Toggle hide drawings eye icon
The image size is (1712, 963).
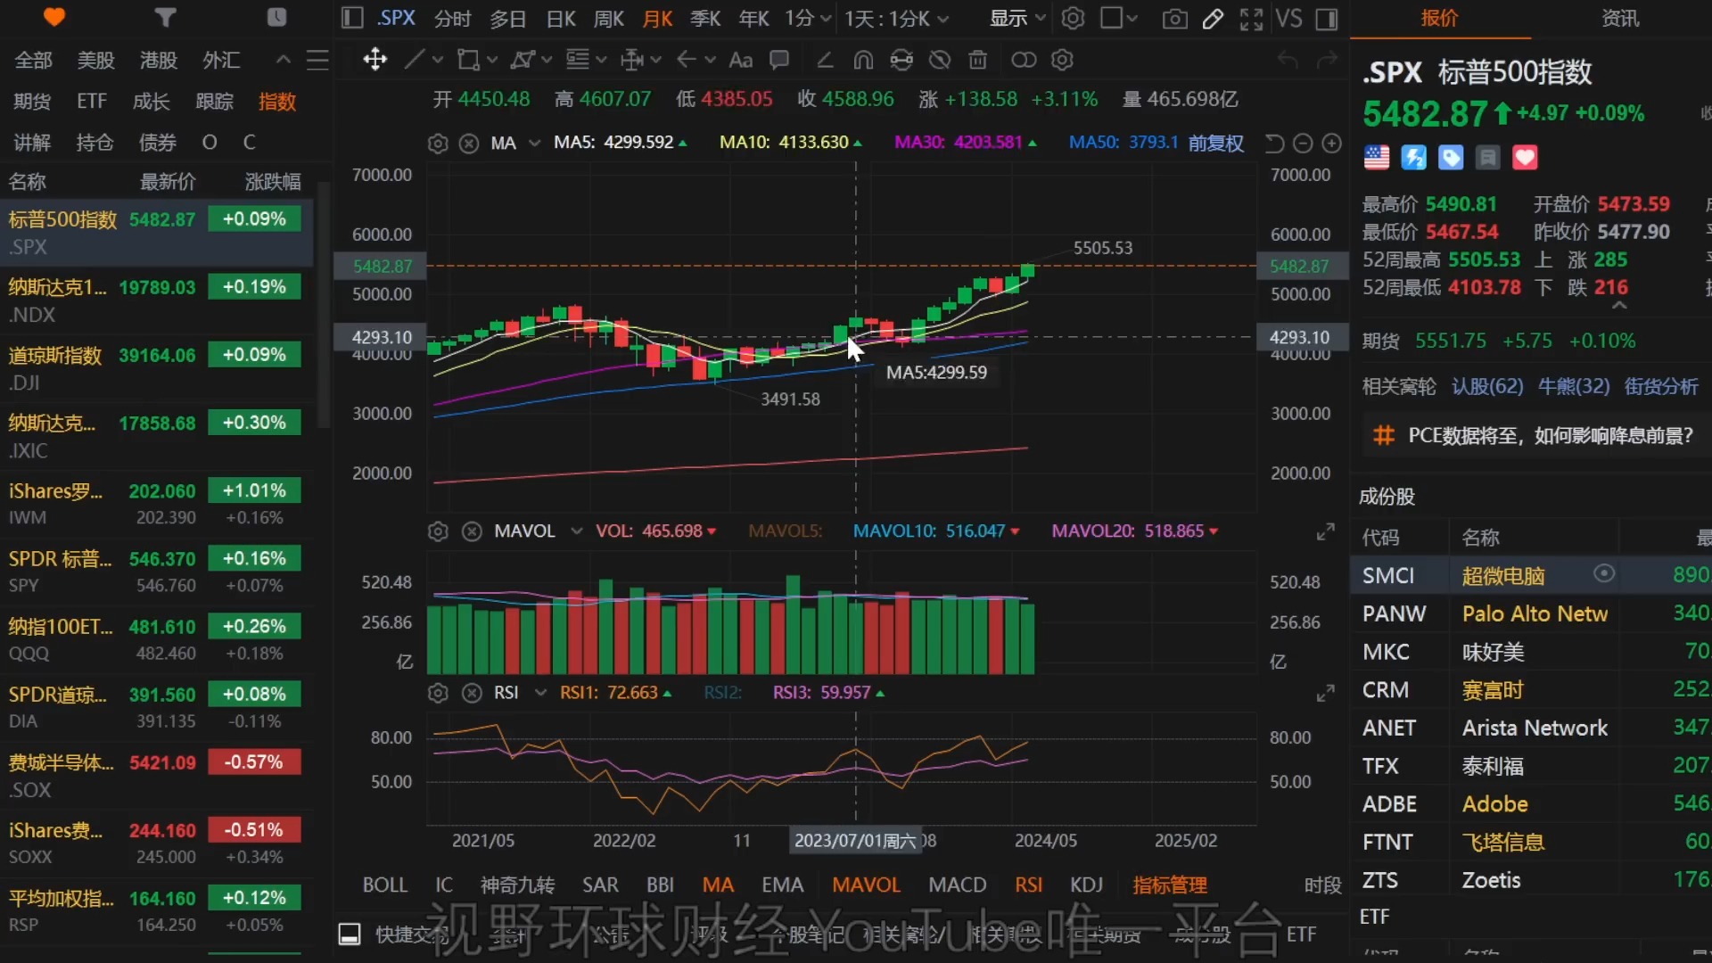tap(940, 60)
